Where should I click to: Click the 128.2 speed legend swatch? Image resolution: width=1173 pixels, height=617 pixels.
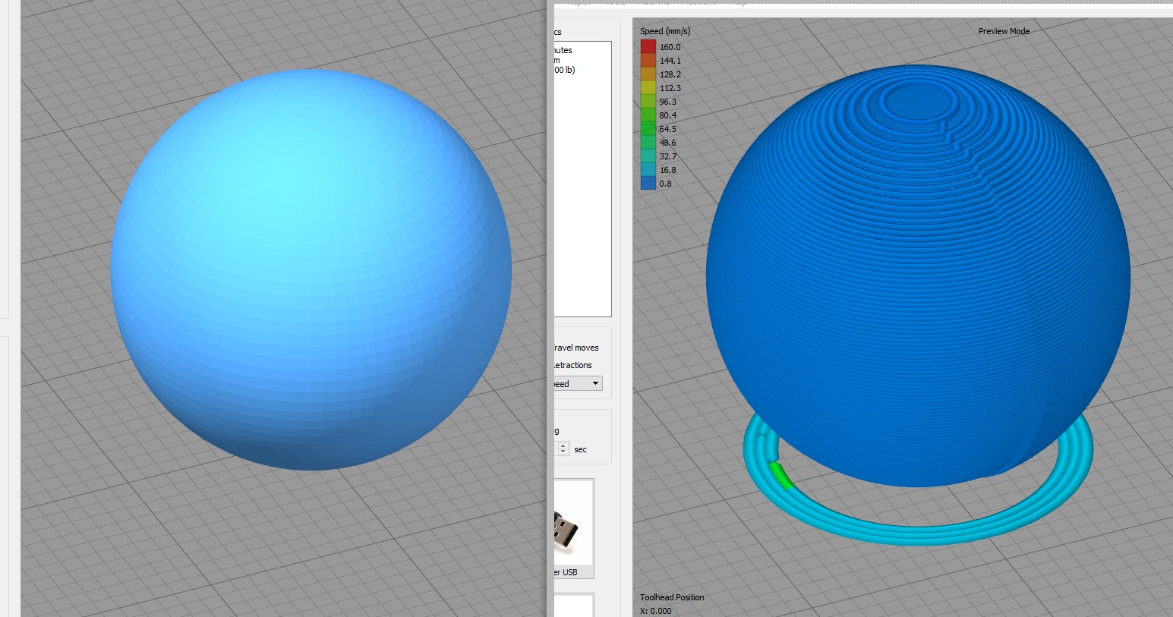(648, 74)
